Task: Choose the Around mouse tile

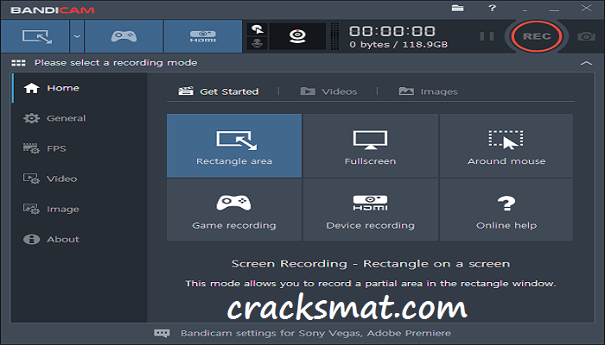Action: (x=506, y=146)
